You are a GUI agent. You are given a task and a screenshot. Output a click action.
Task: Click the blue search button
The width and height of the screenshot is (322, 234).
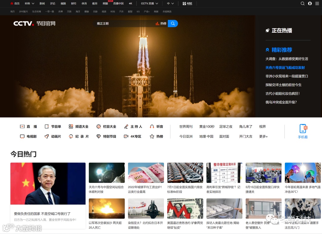[x=173, y=23]
